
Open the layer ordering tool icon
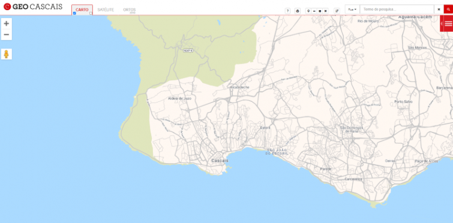tap(337, 11)
